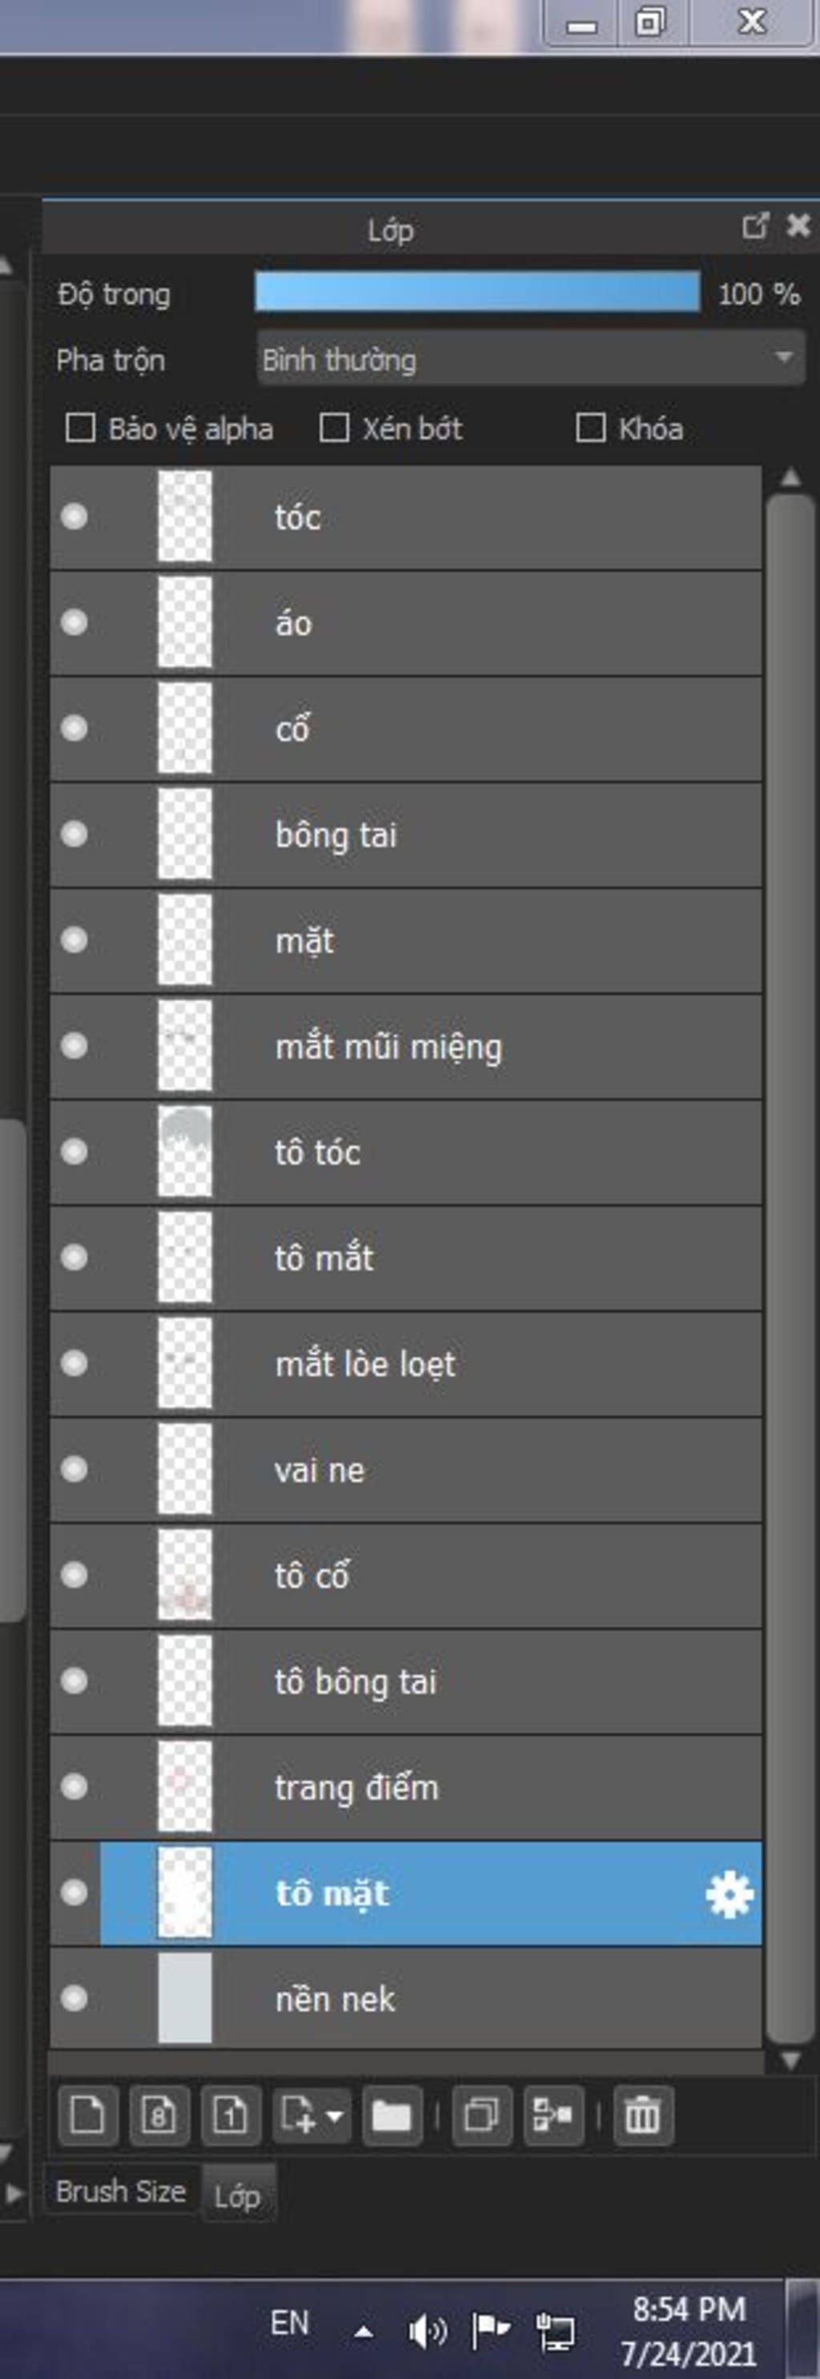Select the Lớp tab

tap(236, 2196)
